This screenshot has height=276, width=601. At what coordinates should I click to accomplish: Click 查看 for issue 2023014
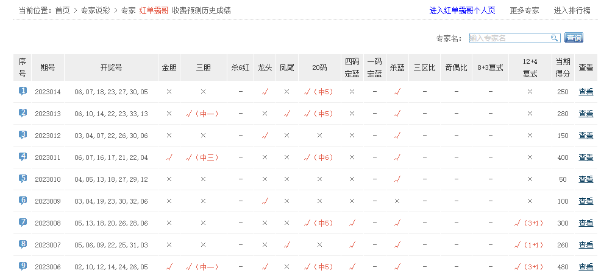coord(585,92)
